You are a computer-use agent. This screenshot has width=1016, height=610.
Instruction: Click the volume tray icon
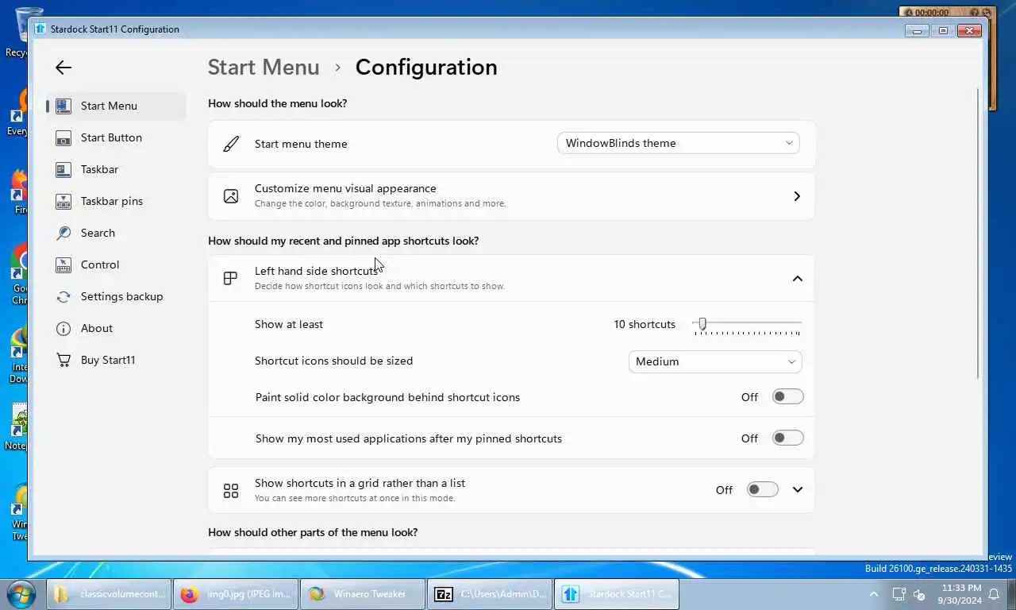(x=920, y=594)
